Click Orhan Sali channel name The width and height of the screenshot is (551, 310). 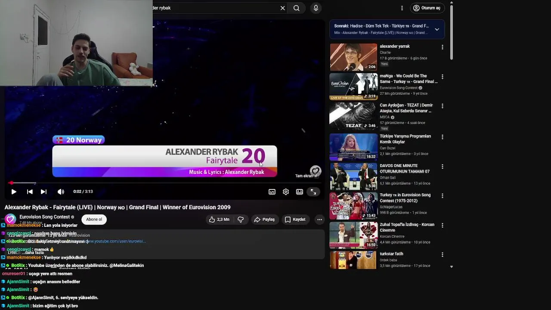[x=387, y=177]
